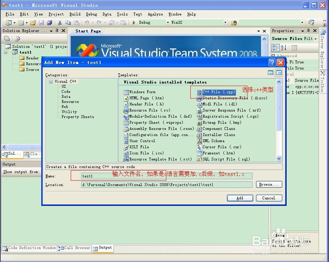Click the Save toolbar icon
Viewport: 329px width, 262px height.
point(42,23)
